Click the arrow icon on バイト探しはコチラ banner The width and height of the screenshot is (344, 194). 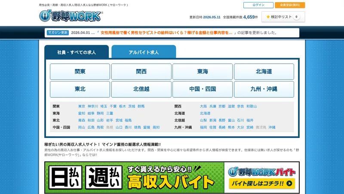(x=289, y=183)
